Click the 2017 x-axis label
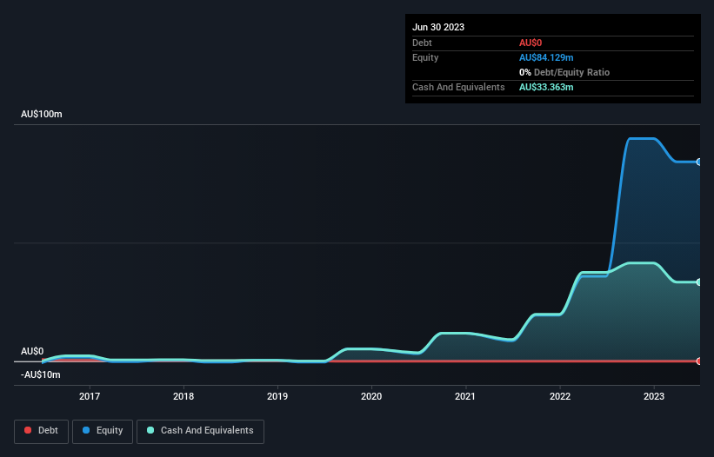 [90, 396]
